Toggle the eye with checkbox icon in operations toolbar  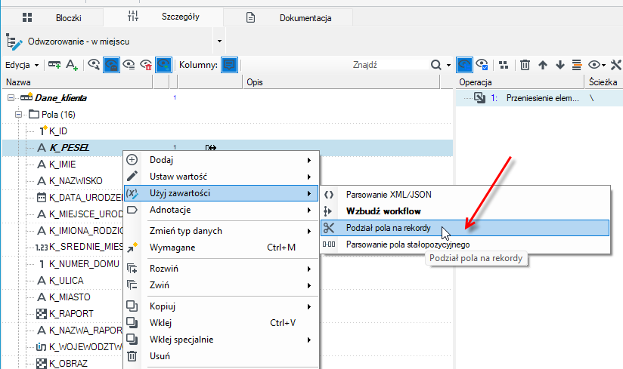(482, 65)
